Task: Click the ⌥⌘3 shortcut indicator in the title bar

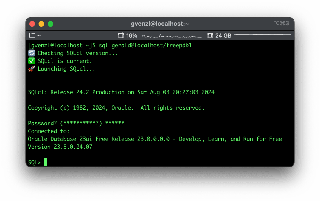Action: click(282, 23)
